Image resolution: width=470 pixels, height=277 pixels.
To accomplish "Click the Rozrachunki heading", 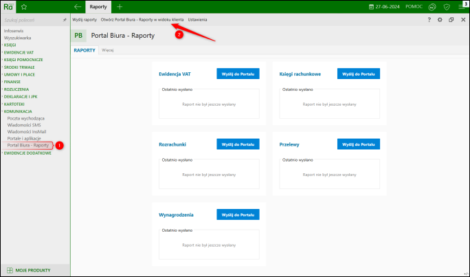I will pyautogui.click(x=172, y=144).
